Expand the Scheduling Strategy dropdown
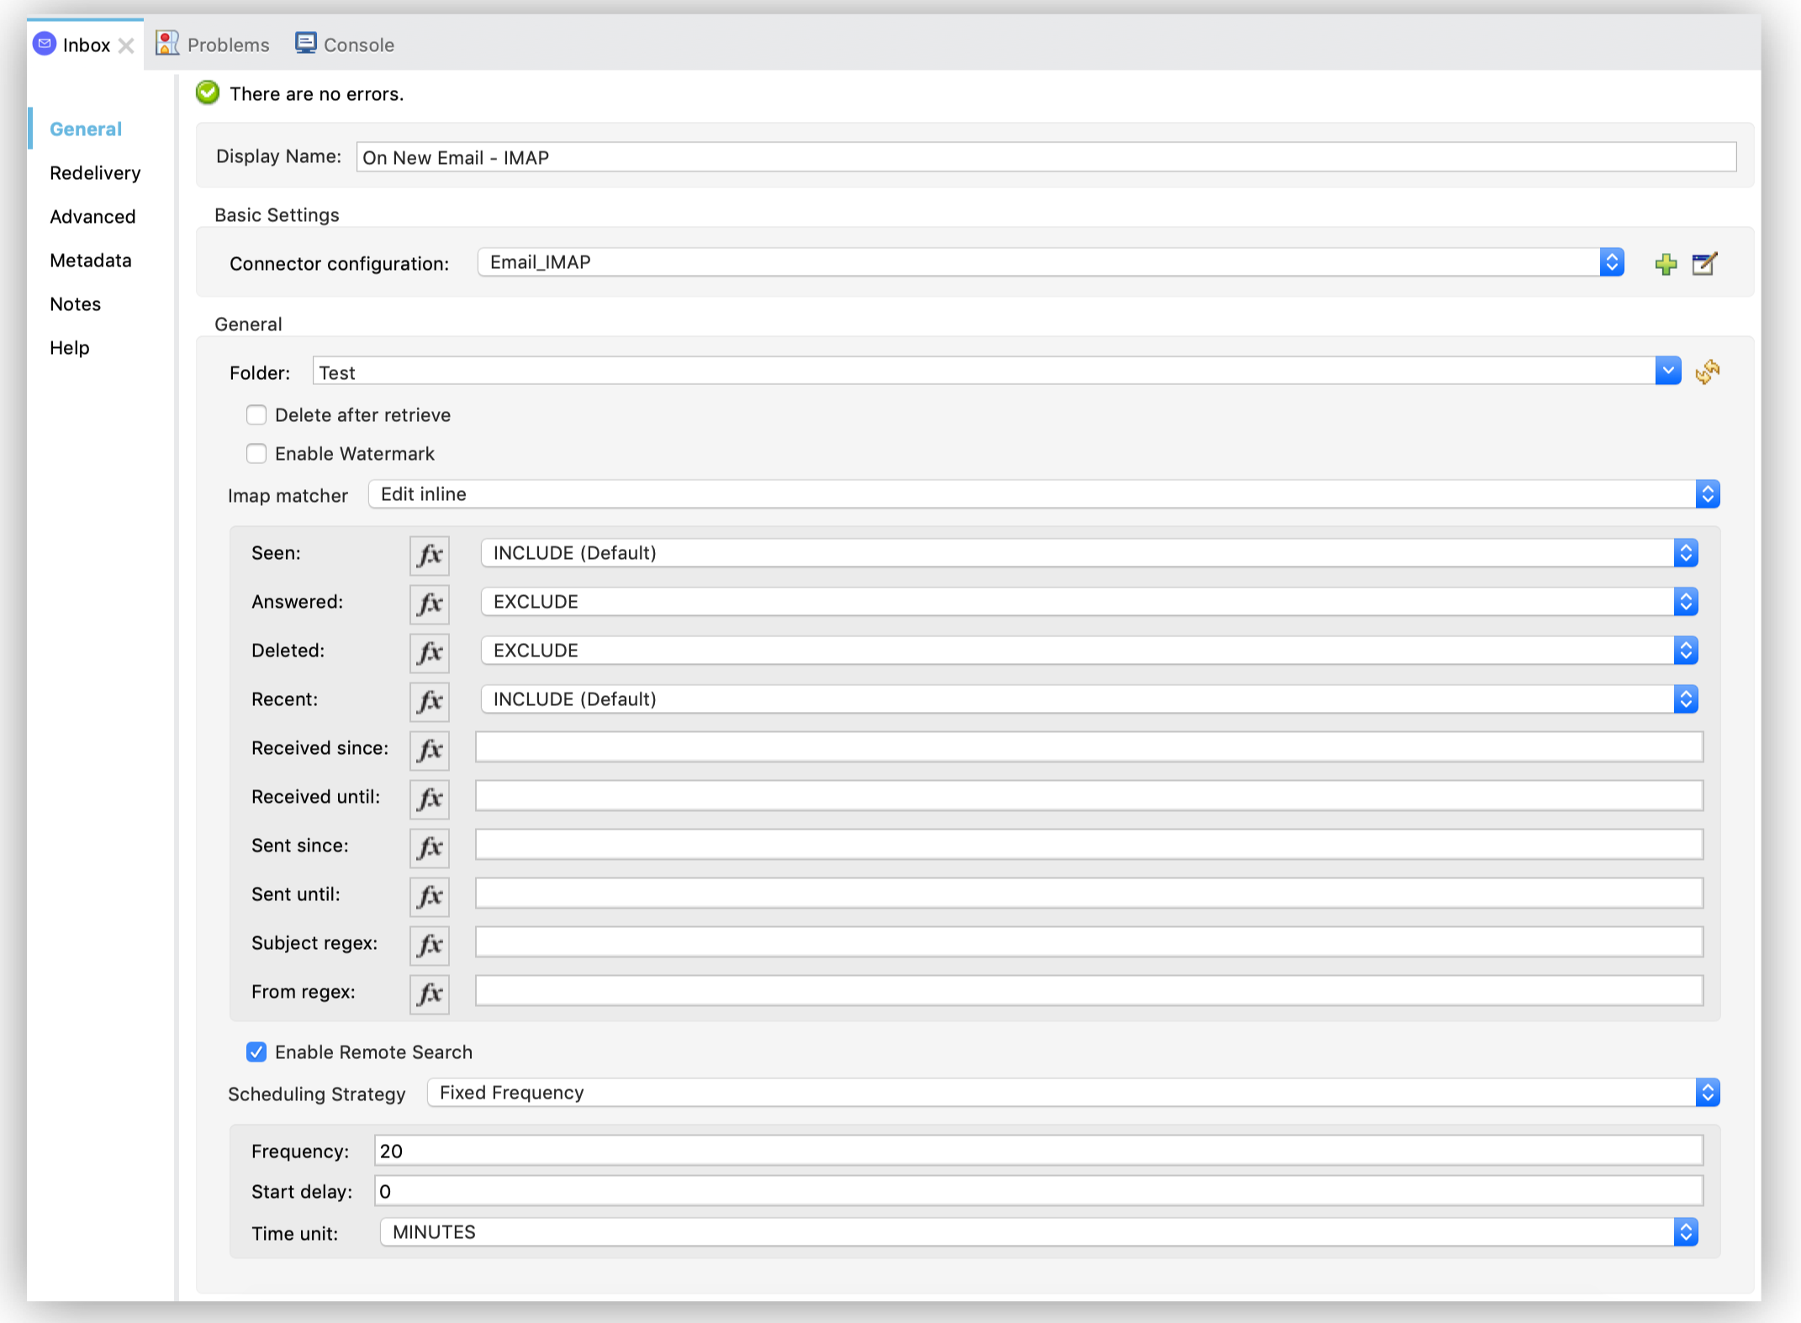 (1713, 1094)
